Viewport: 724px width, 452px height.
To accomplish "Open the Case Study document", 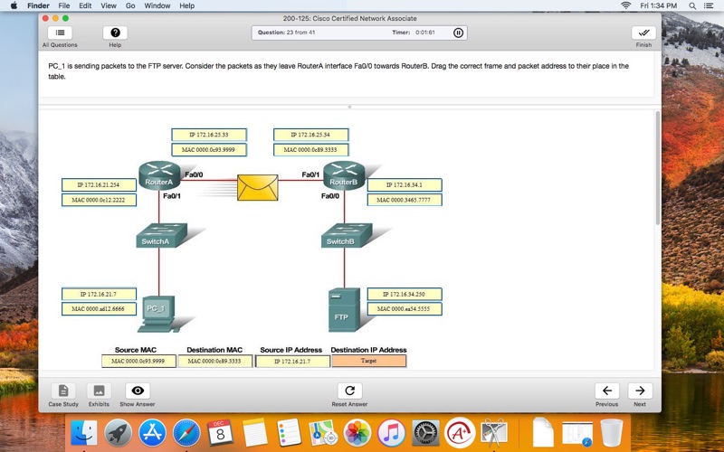I will pyautogui.click(x=63, y=391).
